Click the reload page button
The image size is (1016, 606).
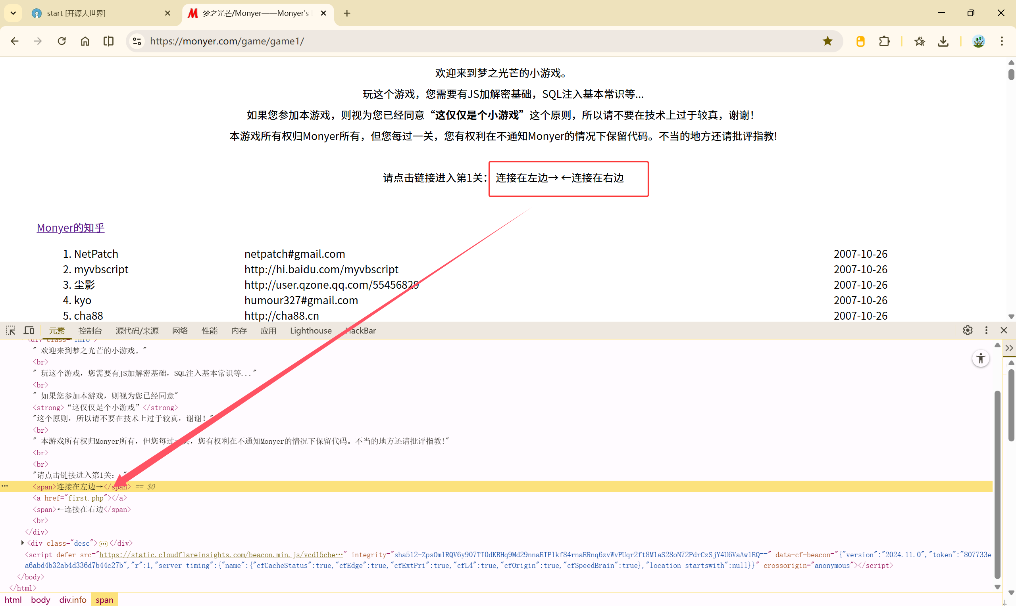point(62,41)
